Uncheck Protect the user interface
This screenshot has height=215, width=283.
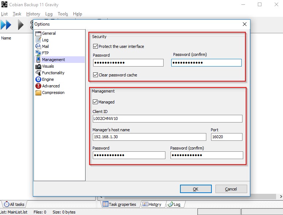pyautogui.click(x=96, y=46)
